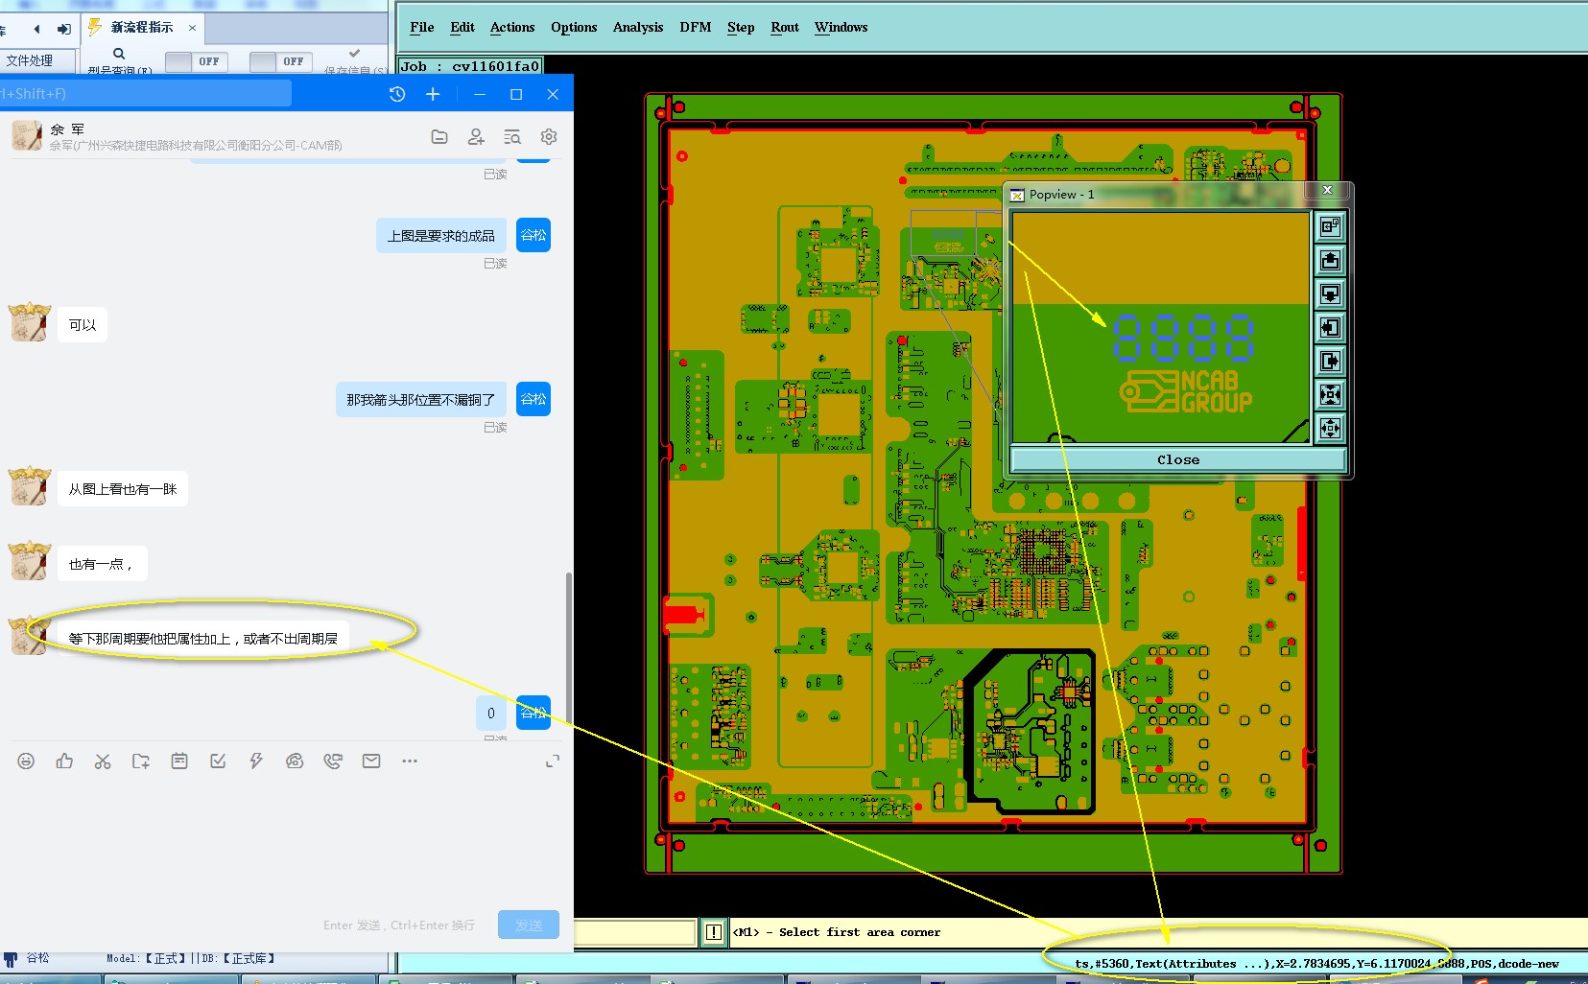
Task: Click the Popview pan-up arrow icon
Action: tap(1330, 261)
